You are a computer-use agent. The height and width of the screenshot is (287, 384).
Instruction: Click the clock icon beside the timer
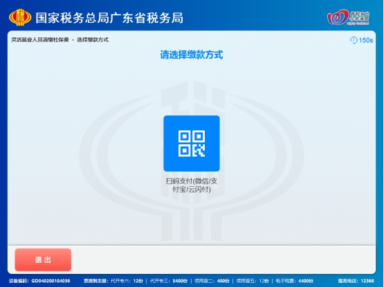354,40
